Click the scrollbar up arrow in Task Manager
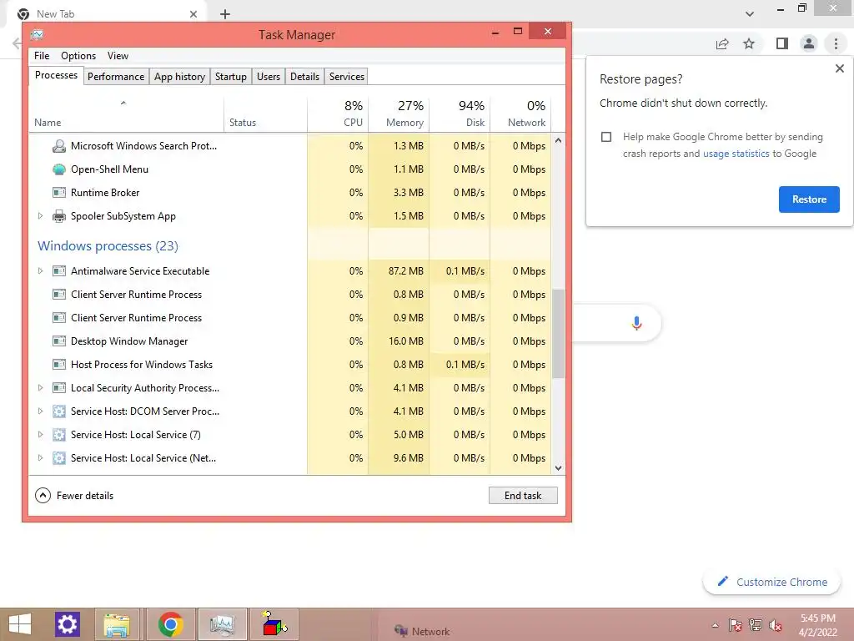The height and width of the screenshot is (641, 854). (558, 140)
